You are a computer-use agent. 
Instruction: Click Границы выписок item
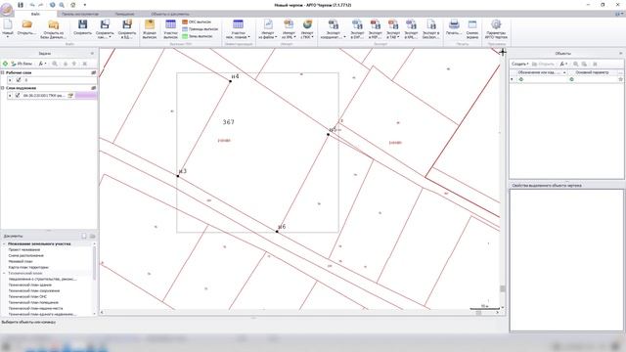tap(200, 28)
